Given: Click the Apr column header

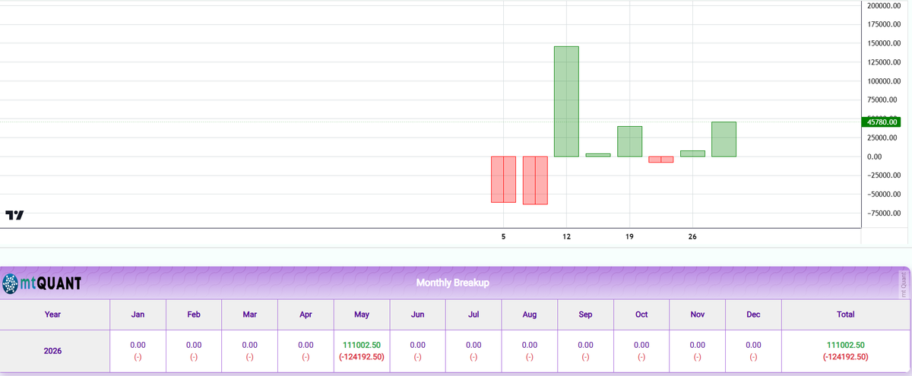Looking at the screenshot, I should [x=306, y=314].
